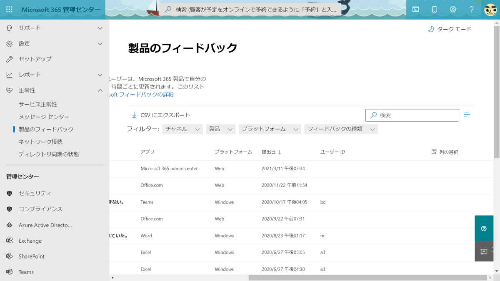Click the SharePoint icon in sidebar

[x=9, y=256]
